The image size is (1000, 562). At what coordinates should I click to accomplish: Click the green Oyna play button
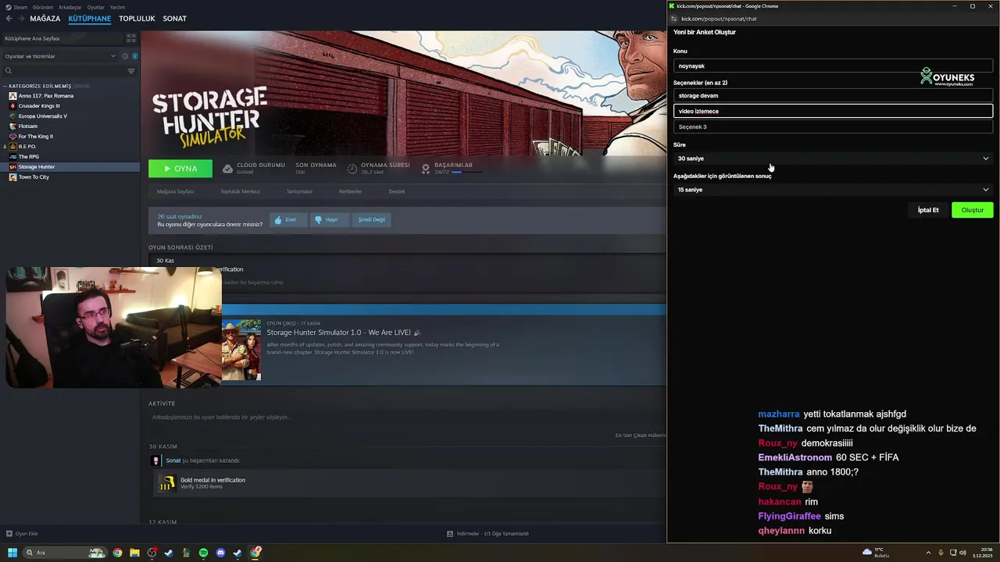[180, 169]
